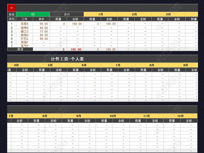Click the 3月 month header

pyautogui.click(x=168, y=14)
